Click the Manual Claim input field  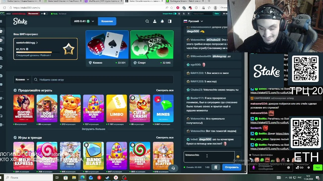[x=202, y=14]
